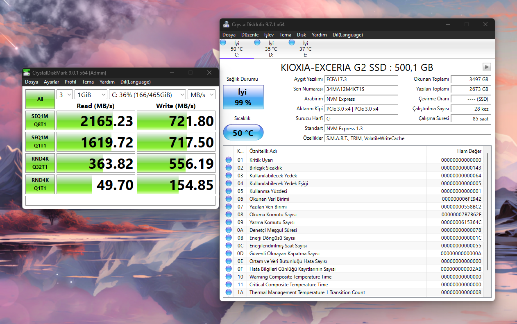Open Düzenle menu in CrystalDiskInfo

coord(250,35)
